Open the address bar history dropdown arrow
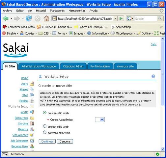 click(115, 18)
